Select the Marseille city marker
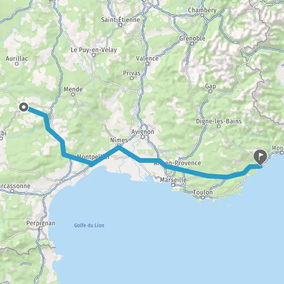Image resolution: width=284 pixels, height=284 pixels. (173, 185)
